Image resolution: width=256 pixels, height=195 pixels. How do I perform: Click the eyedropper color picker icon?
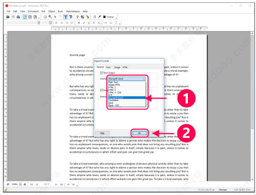coord(99,17)
